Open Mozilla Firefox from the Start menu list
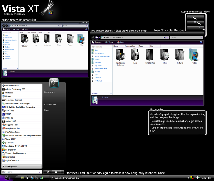The image size is (214, 181). [12, 86]
